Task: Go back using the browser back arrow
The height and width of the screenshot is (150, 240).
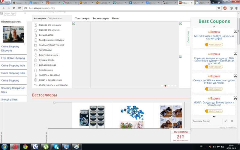Action: click(x=4, y=8)
